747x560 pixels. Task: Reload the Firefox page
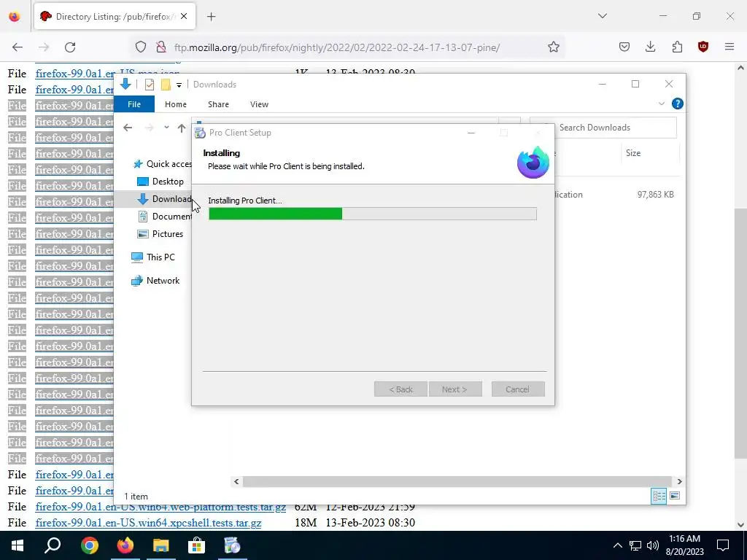(x=70, y=47)
